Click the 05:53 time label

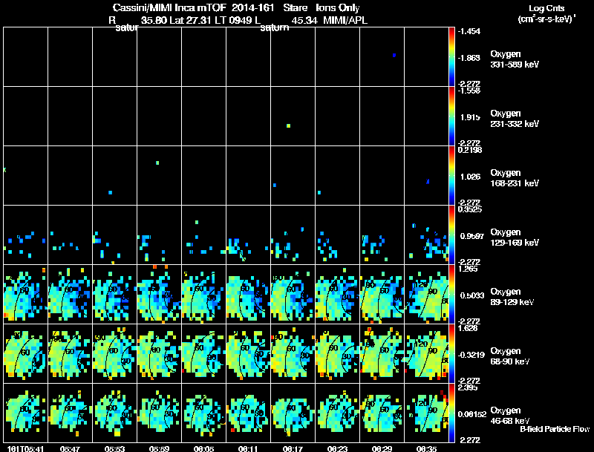click(113, 448)
